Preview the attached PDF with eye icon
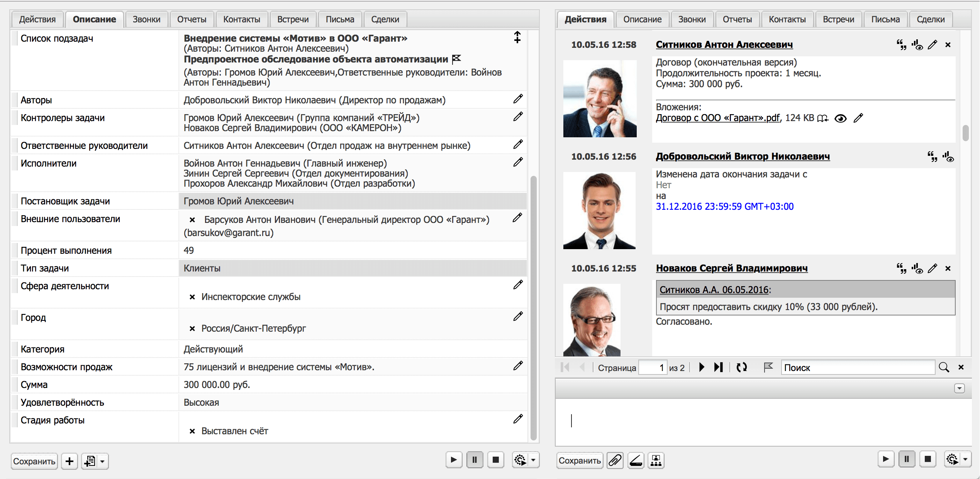 click(x=841, y=118)
